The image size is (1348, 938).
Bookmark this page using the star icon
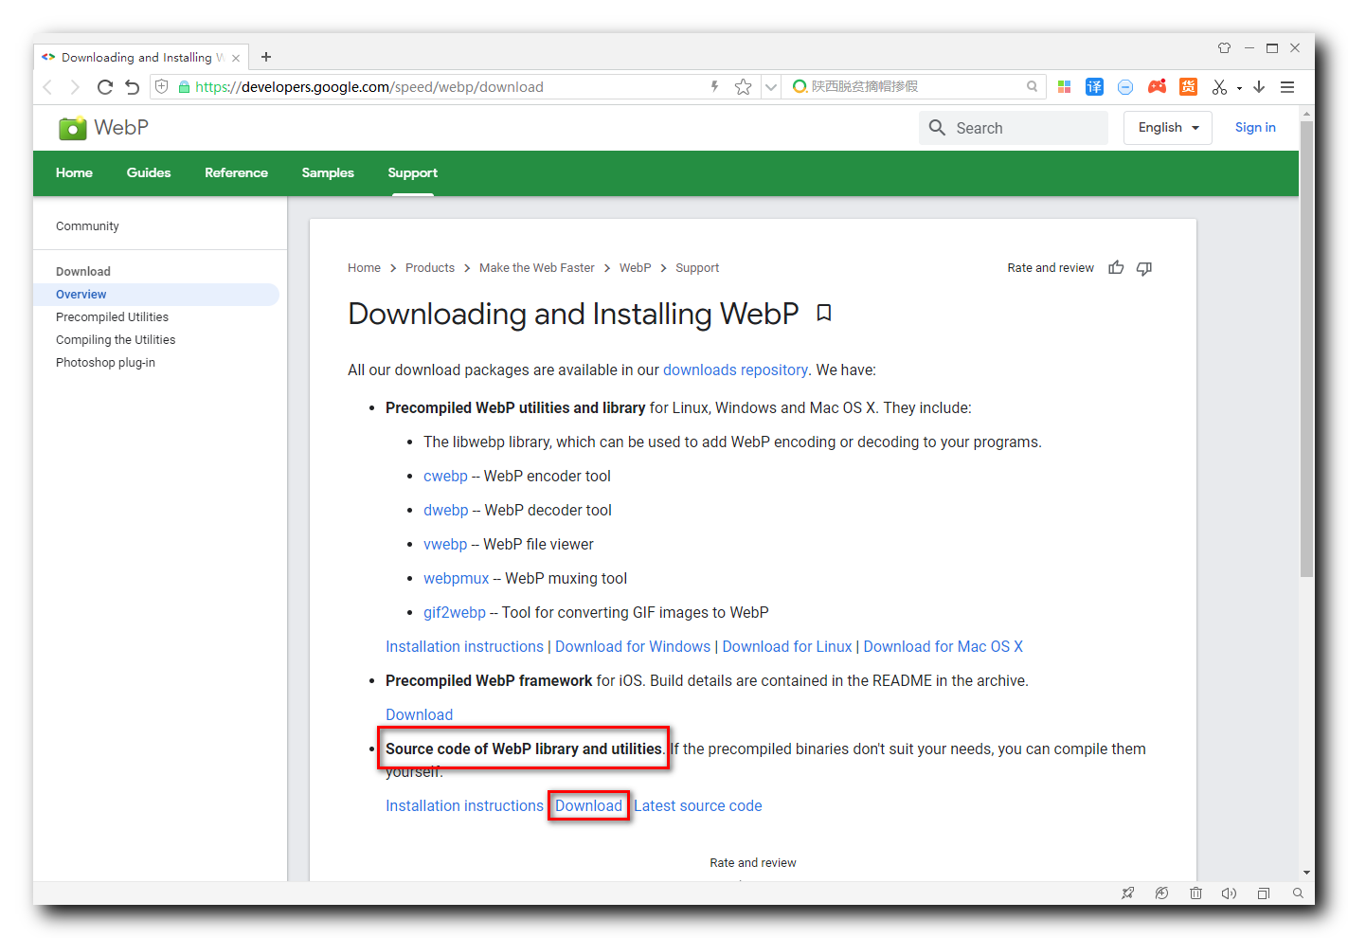[743, 86]
